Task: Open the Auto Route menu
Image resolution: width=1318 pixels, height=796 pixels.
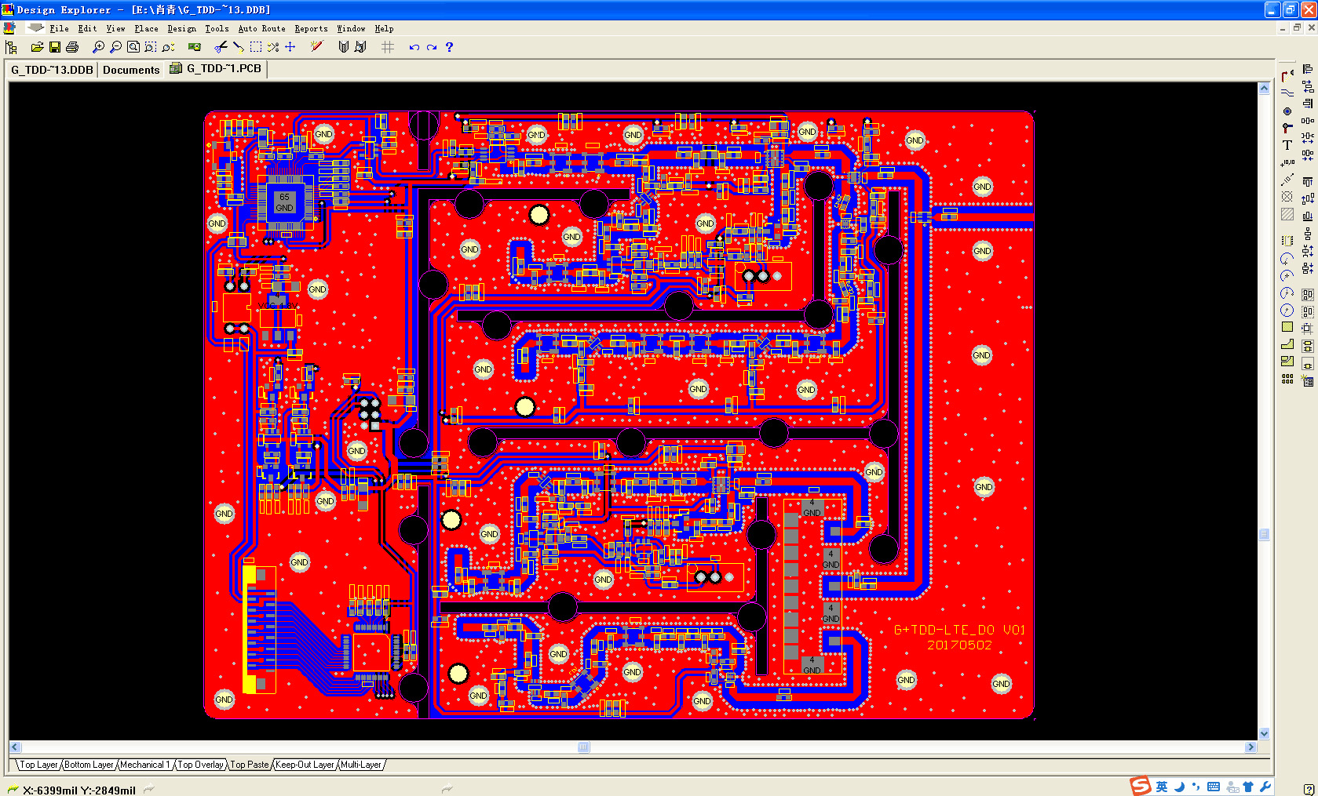Action: tap(261, 28)
